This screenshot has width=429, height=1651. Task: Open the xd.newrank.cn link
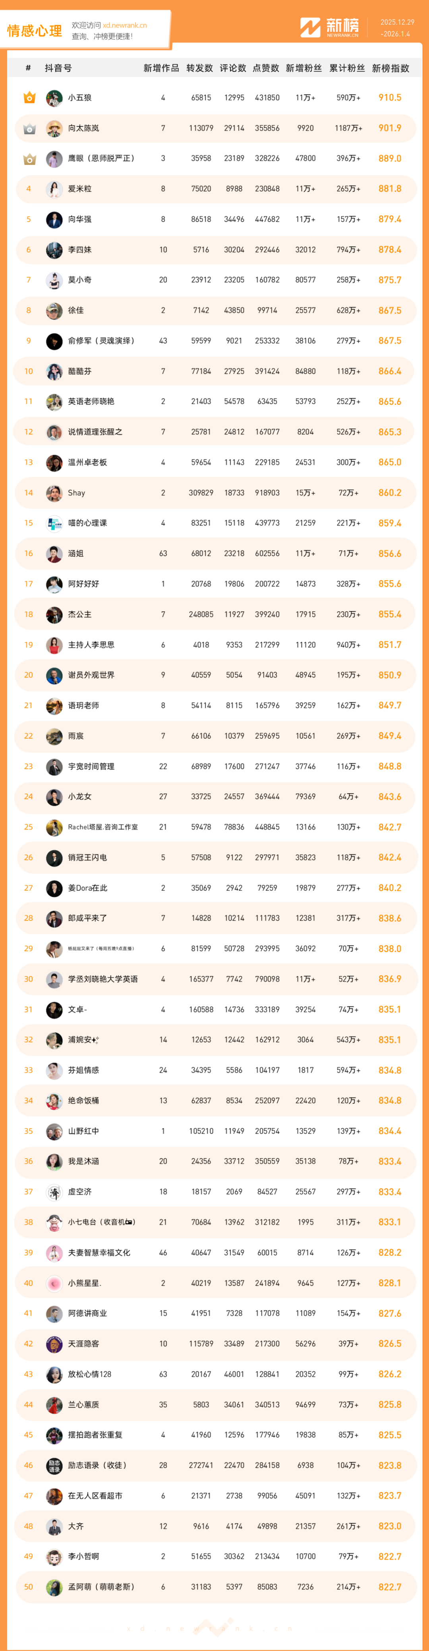[x=124, y=26]
